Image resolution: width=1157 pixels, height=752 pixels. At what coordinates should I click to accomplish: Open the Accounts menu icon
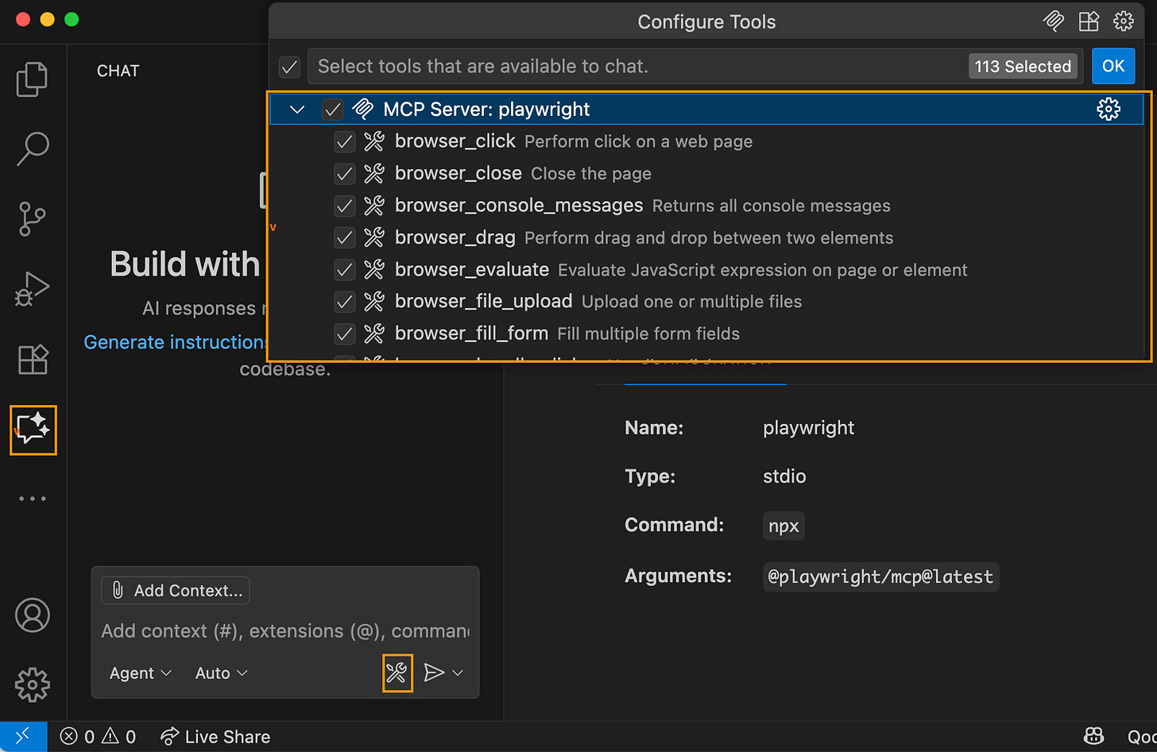point(33,615)
